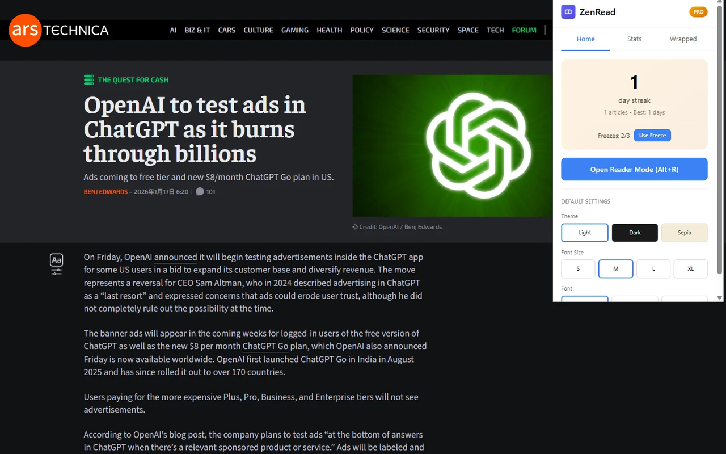Viewport: 726px width, 454px height.
Task: Click '1 articles • Best: 1 days' text
Action: click(634, 112)
